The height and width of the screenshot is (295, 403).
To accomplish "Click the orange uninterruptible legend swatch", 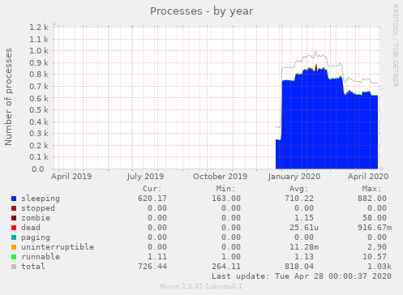I will [14, 247].
